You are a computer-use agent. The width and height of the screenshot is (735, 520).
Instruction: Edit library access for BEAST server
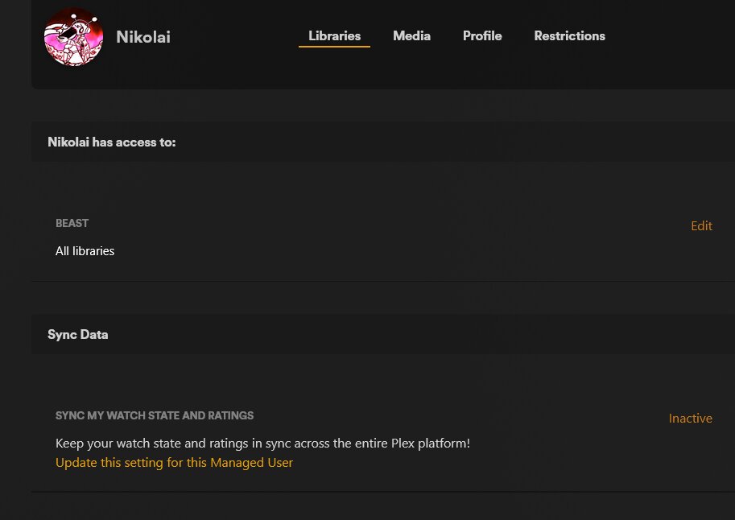click(701, 226)
